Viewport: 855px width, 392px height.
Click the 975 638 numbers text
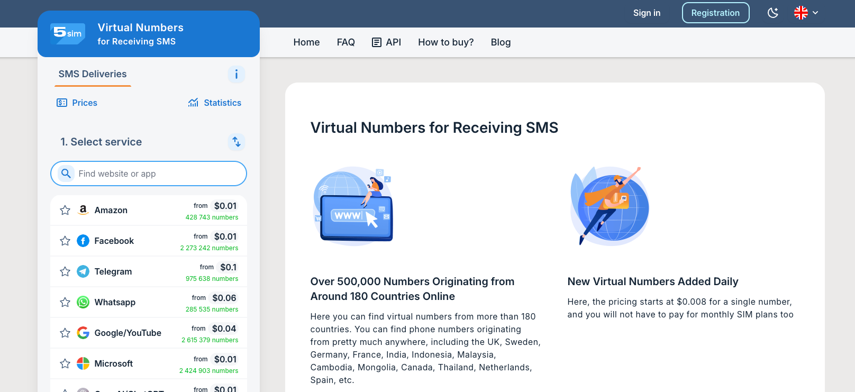coord(212,279)
